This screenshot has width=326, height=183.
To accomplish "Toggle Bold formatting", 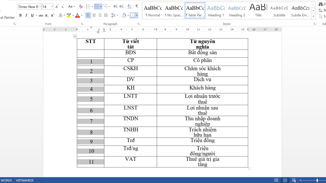I will click(20, 16).
